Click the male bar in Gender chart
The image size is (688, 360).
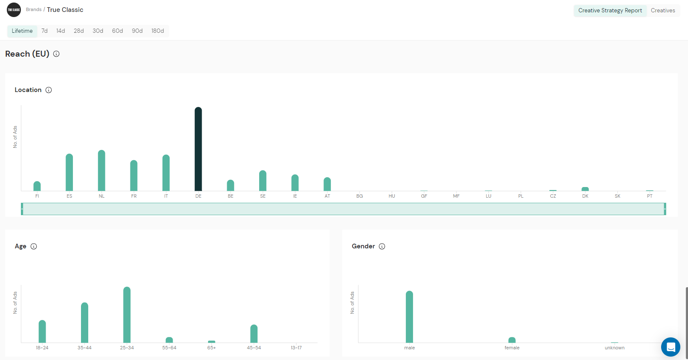click(409, 317)
